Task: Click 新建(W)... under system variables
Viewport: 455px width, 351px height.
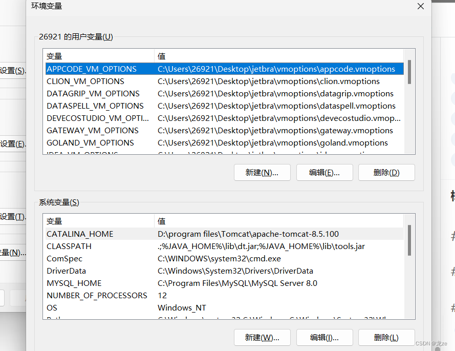Action: (x=262, y=337)
